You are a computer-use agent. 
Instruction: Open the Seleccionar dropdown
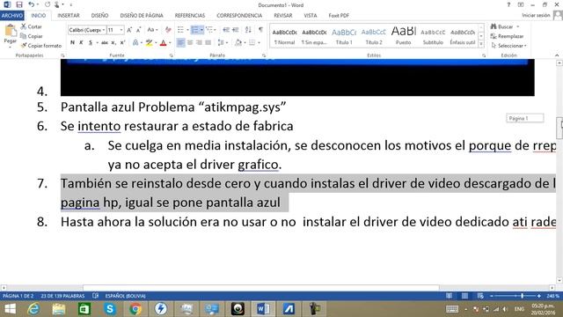[x=508, y=46]
